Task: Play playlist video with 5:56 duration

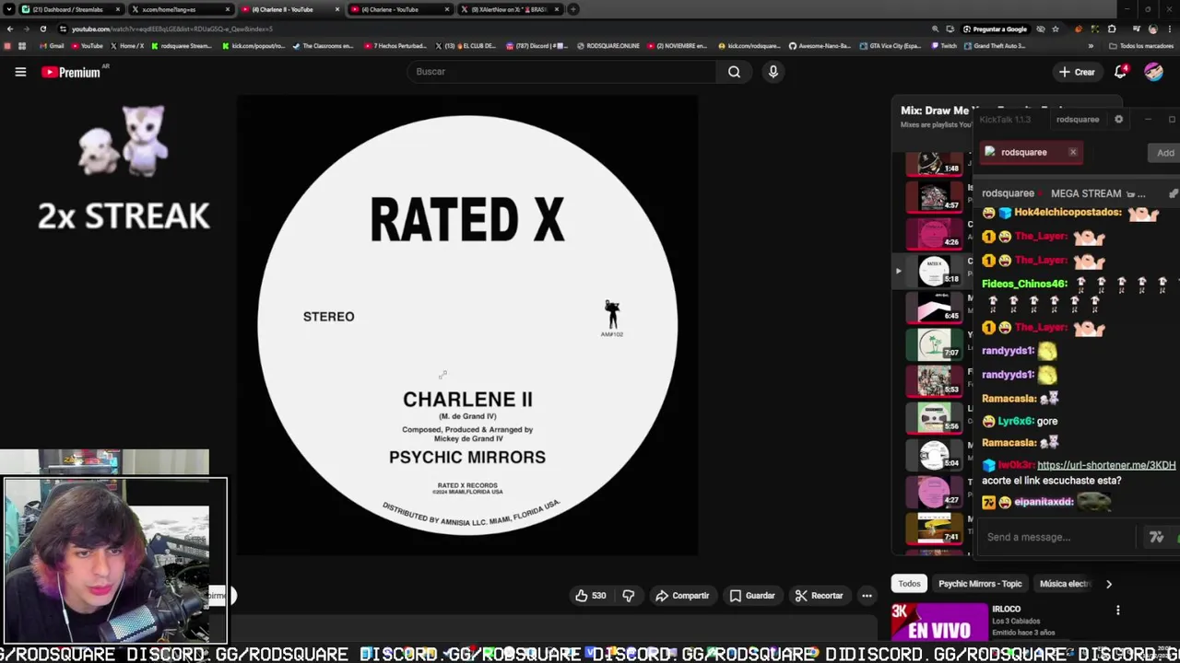Action: coord(934,417)
